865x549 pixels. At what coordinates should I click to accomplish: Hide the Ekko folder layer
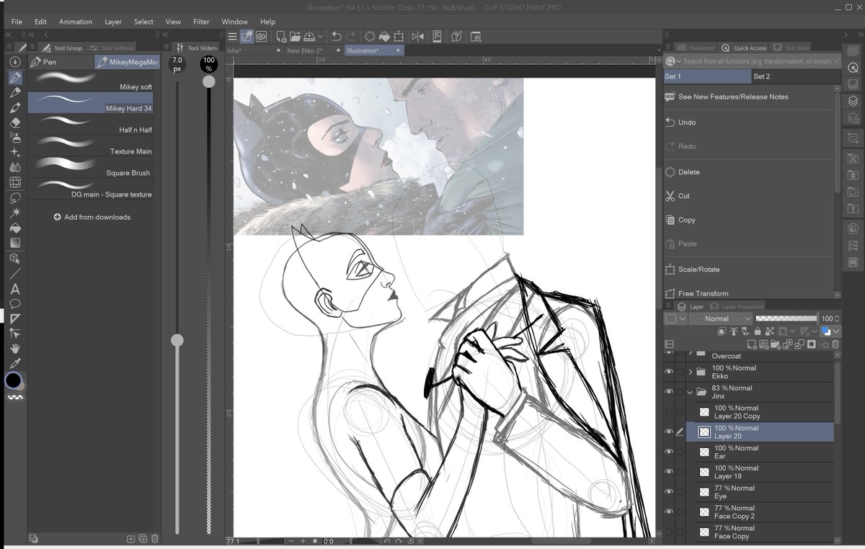(669, 372)
